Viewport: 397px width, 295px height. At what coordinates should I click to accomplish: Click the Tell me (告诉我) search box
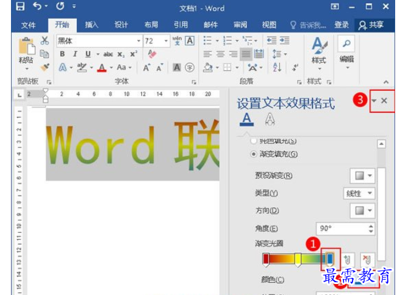[x=308, y=25]
